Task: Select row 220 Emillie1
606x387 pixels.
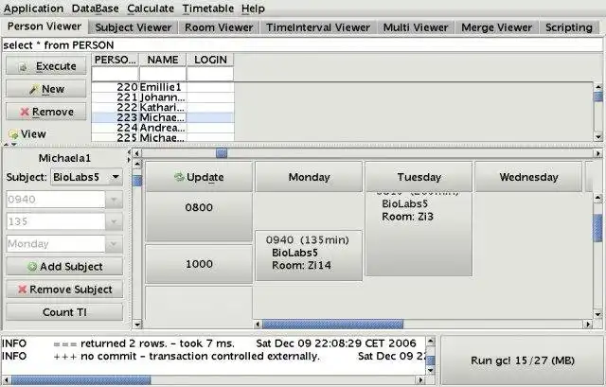Action: (163, 87)
